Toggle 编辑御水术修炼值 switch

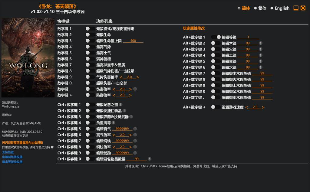216,97
